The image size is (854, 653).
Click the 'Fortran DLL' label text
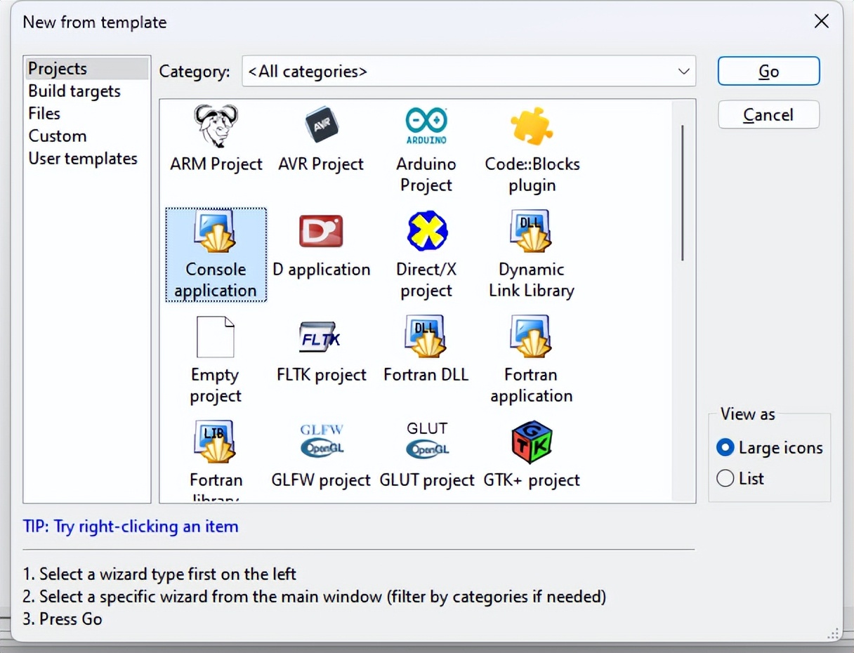(x=426, y=375)
